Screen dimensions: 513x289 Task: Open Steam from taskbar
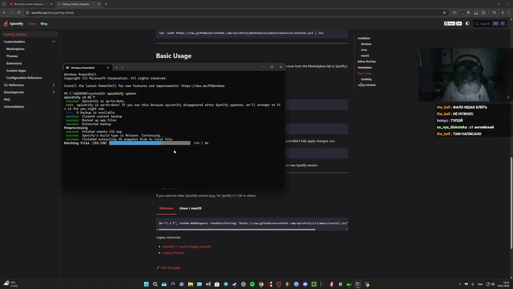(x=234, y=284)
